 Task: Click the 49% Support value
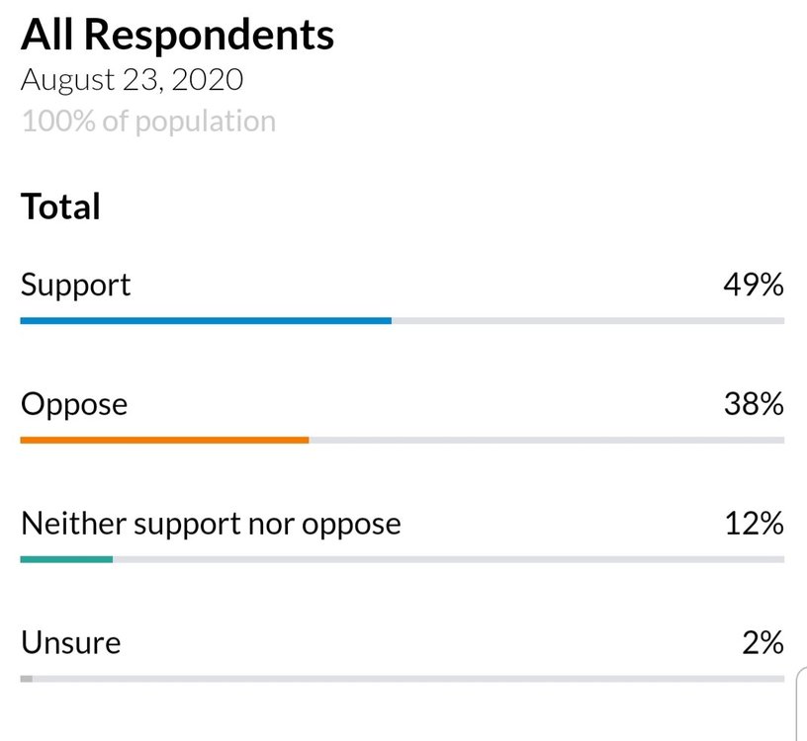pyautogui.click(x=753, y=286)
